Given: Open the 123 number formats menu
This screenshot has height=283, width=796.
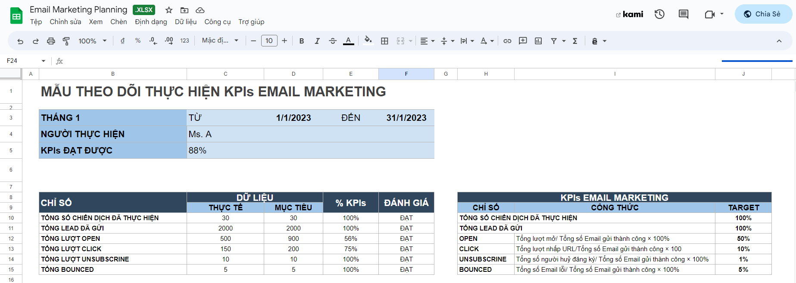Looking at the screenshot, I should [184, 40].
